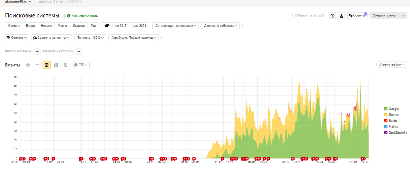Open report schedule clock icon
Viewport: 410px width, 172px height.
pyautogui.click(x=332, y=16)
